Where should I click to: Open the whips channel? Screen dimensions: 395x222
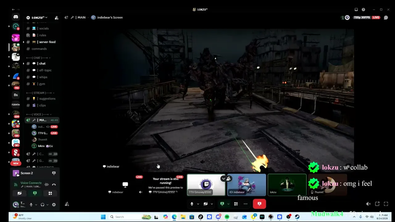click(x=42, y=77)
